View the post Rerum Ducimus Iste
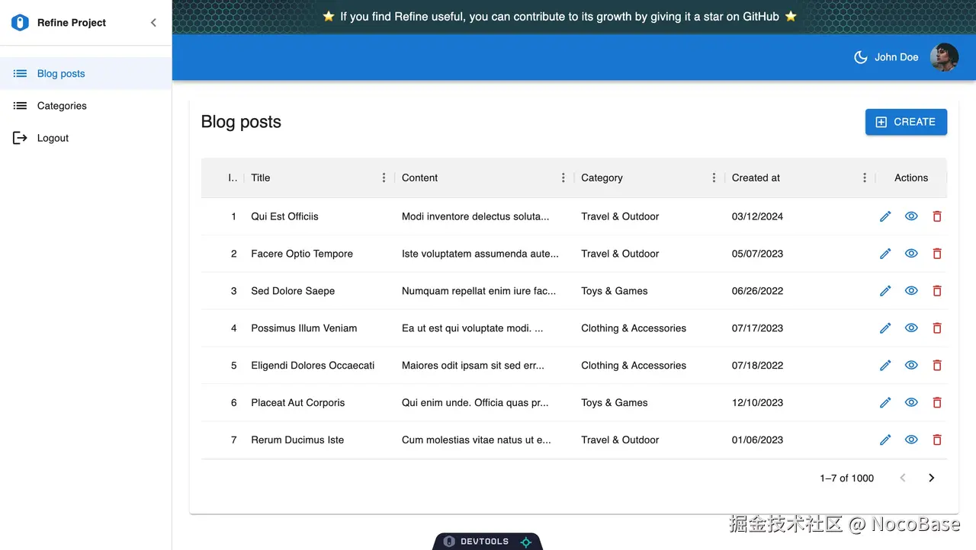This screenshot has height=550, width=976. (911, 440)
